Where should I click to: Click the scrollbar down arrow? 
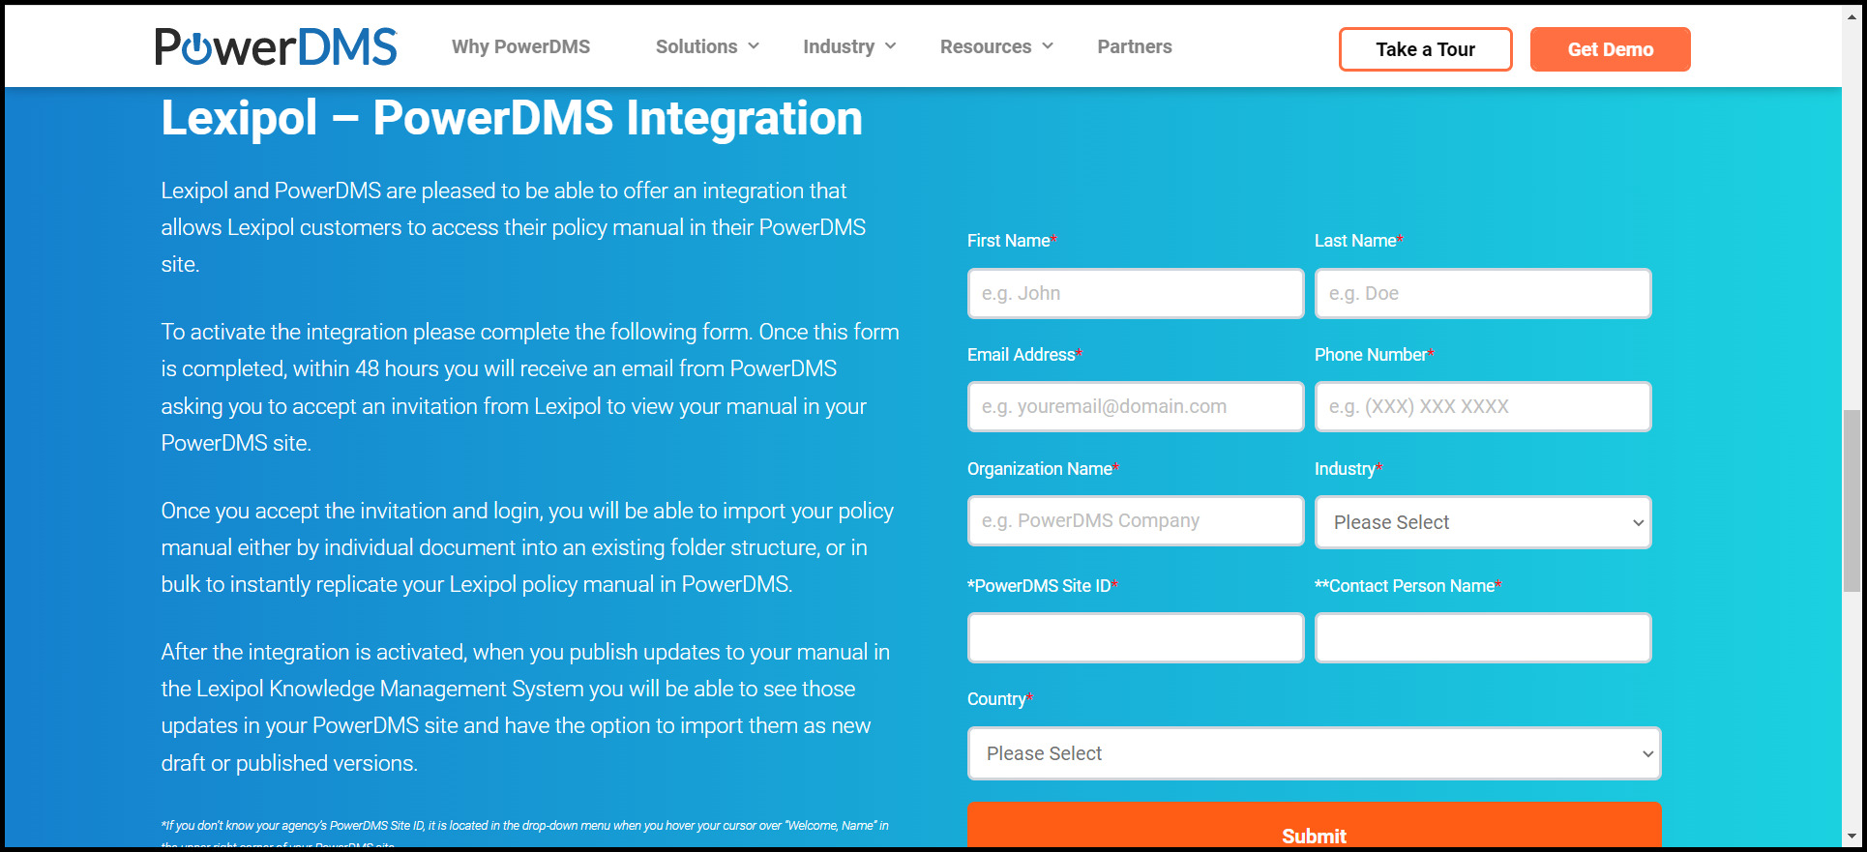coord(1852,837)
